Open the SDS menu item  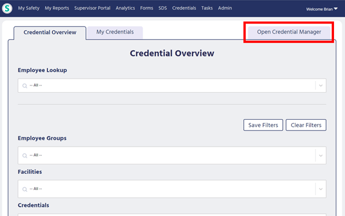click(162, 8)
